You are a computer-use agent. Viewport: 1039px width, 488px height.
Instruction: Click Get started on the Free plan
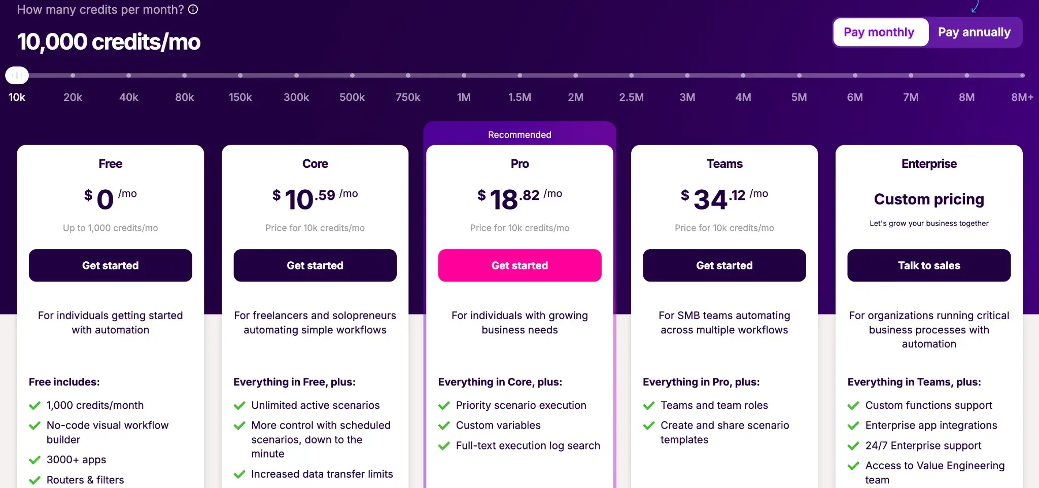[x=111, y=265]
